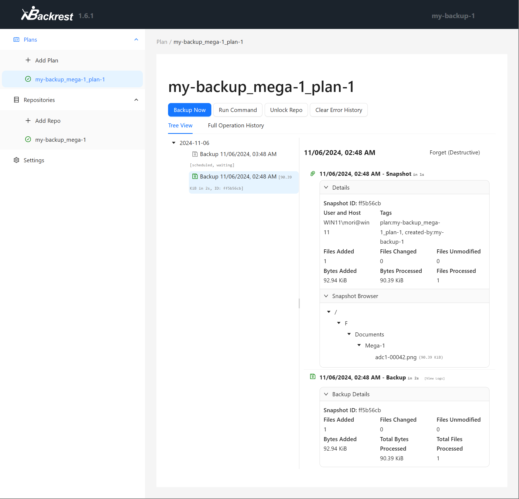Click the save icon of 03:48 AM backup
The width and height of the screenshot is (519, 499).
195,154
